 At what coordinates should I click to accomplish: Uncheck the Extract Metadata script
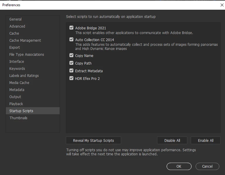(71, 70)
